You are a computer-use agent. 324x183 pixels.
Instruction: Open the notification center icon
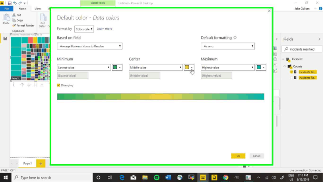tap(315, 177)
